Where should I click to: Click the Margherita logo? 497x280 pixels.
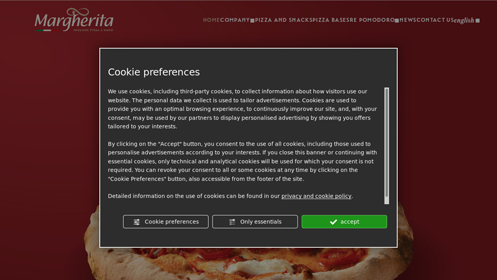[x=74, y=21]
